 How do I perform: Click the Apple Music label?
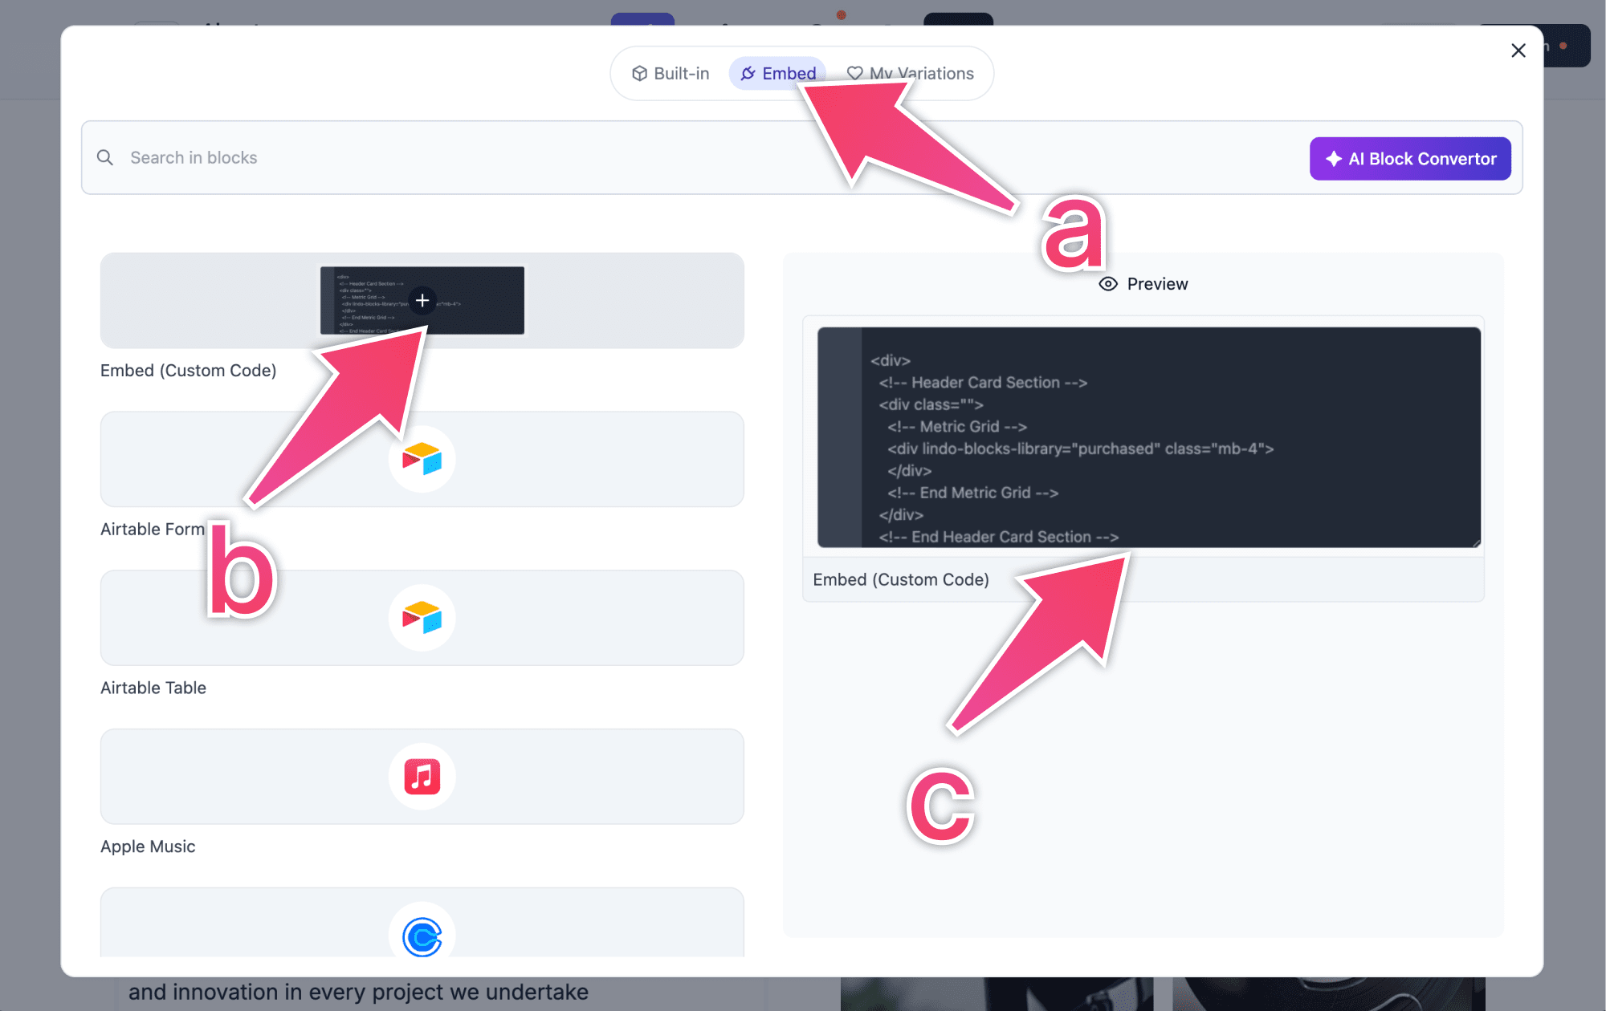coord(148,847)
